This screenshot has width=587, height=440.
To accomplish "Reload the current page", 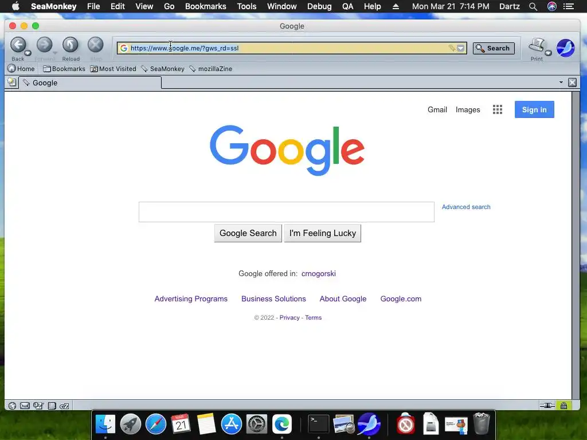I will 70,45.
